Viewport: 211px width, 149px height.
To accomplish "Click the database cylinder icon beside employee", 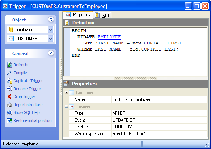I will point(11,30).
